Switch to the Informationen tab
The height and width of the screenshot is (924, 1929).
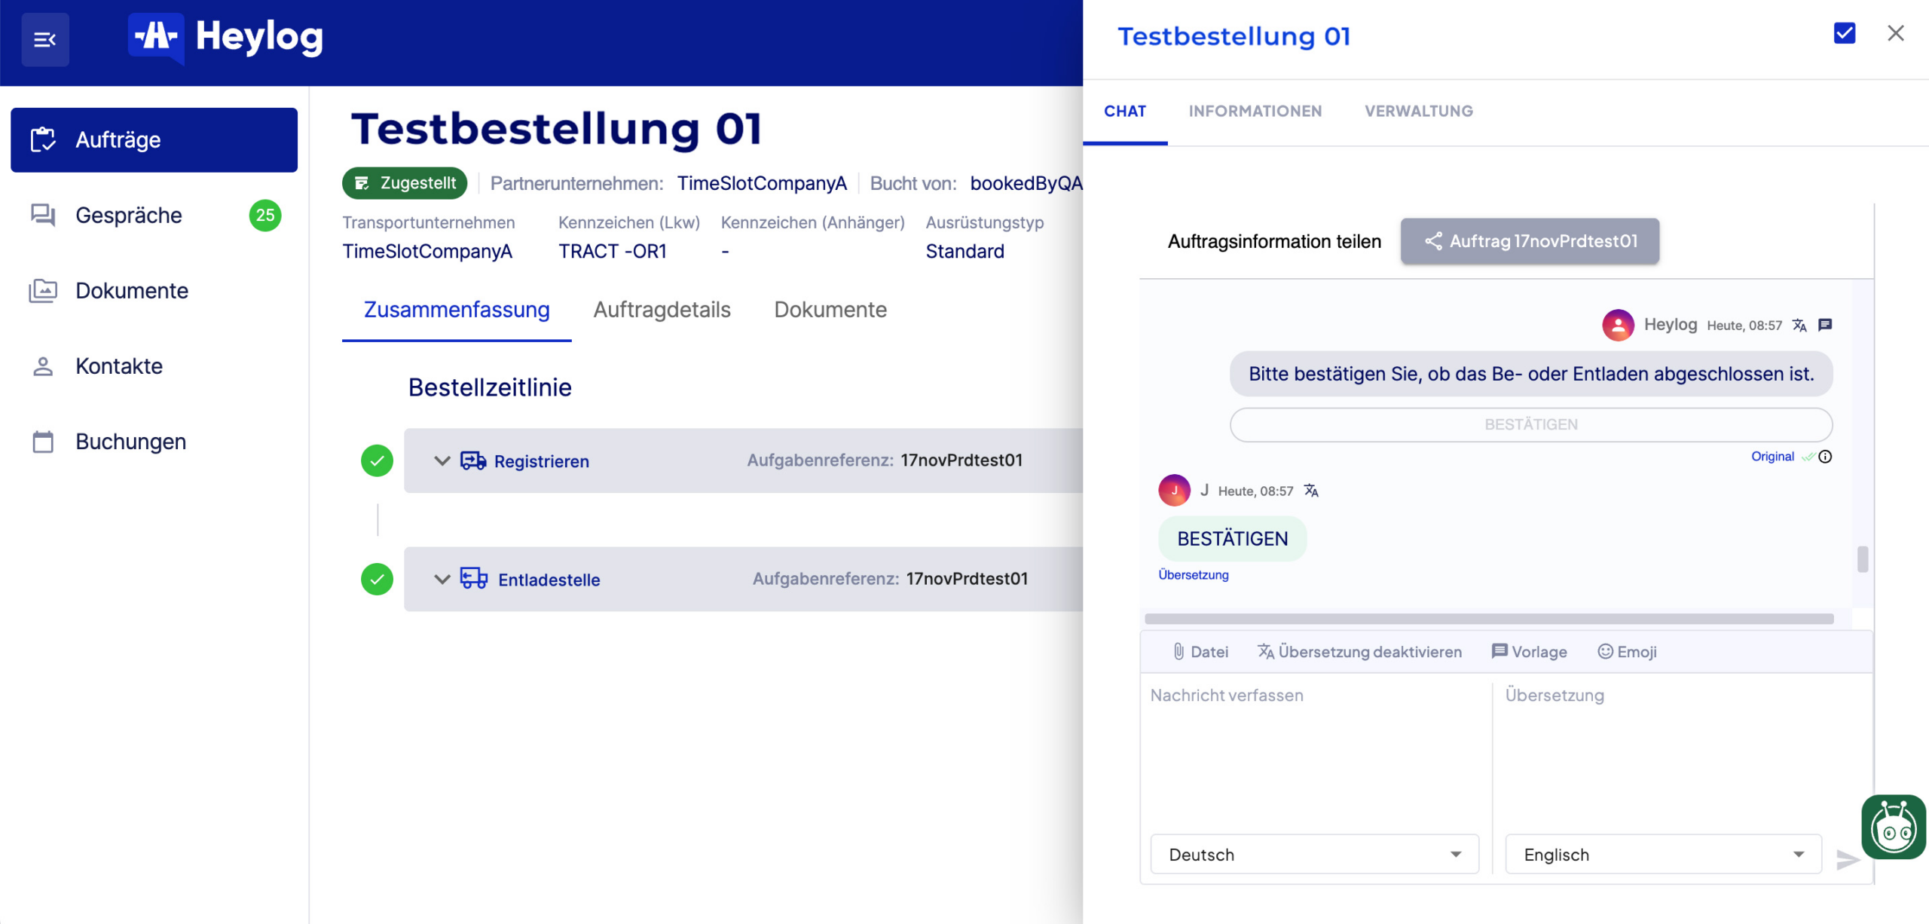tap(1255, 112)
